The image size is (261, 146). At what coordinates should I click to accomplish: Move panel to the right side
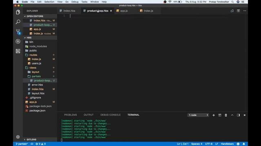[238, 115]
